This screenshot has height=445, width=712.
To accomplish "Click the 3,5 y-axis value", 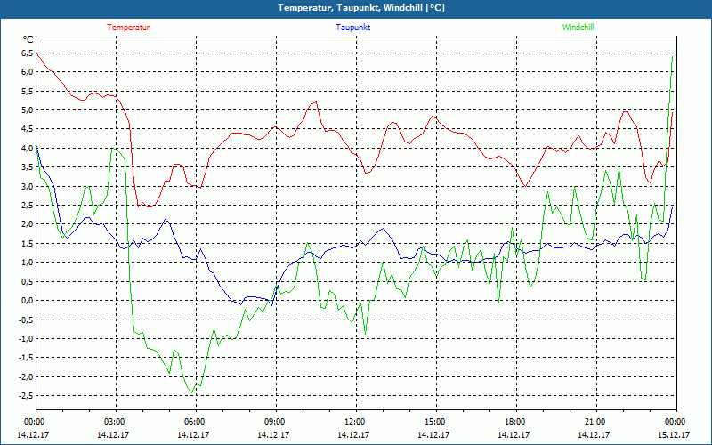I will 28,167.
